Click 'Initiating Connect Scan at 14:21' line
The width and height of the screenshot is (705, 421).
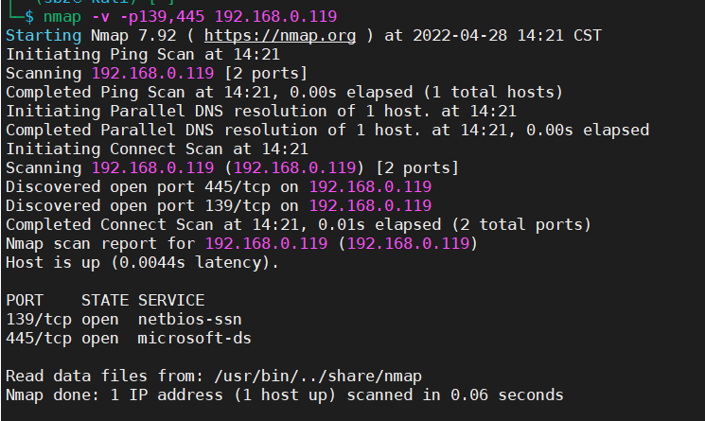pos(157,149)
